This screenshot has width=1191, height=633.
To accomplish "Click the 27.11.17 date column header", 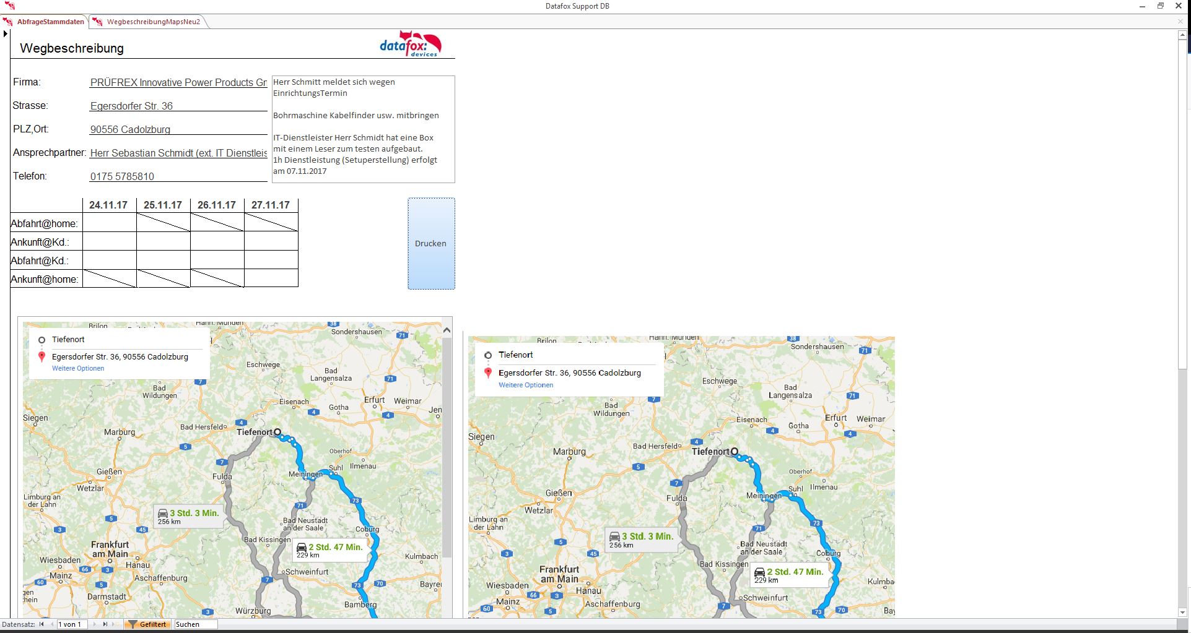I will pyautogui.click(x=271, y=205).
